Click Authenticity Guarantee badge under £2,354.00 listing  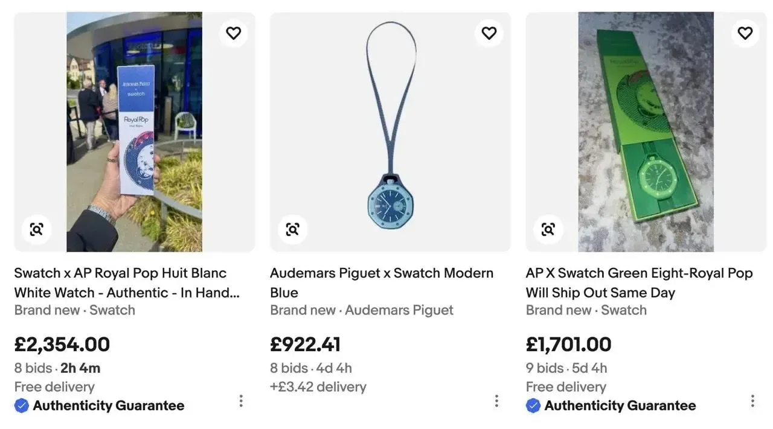tap(100, 405)
